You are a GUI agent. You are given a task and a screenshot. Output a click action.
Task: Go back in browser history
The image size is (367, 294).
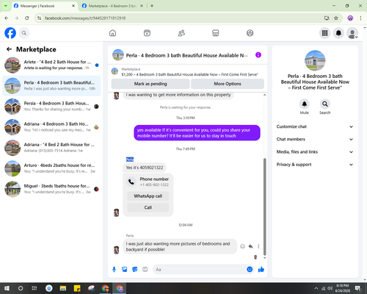[x=7, y=18]
